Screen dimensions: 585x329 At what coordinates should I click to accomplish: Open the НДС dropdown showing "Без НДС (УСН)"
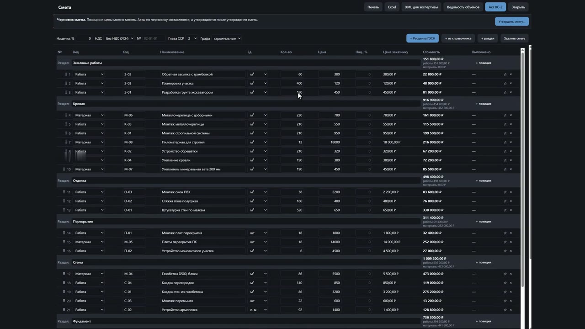click(119, 38)
